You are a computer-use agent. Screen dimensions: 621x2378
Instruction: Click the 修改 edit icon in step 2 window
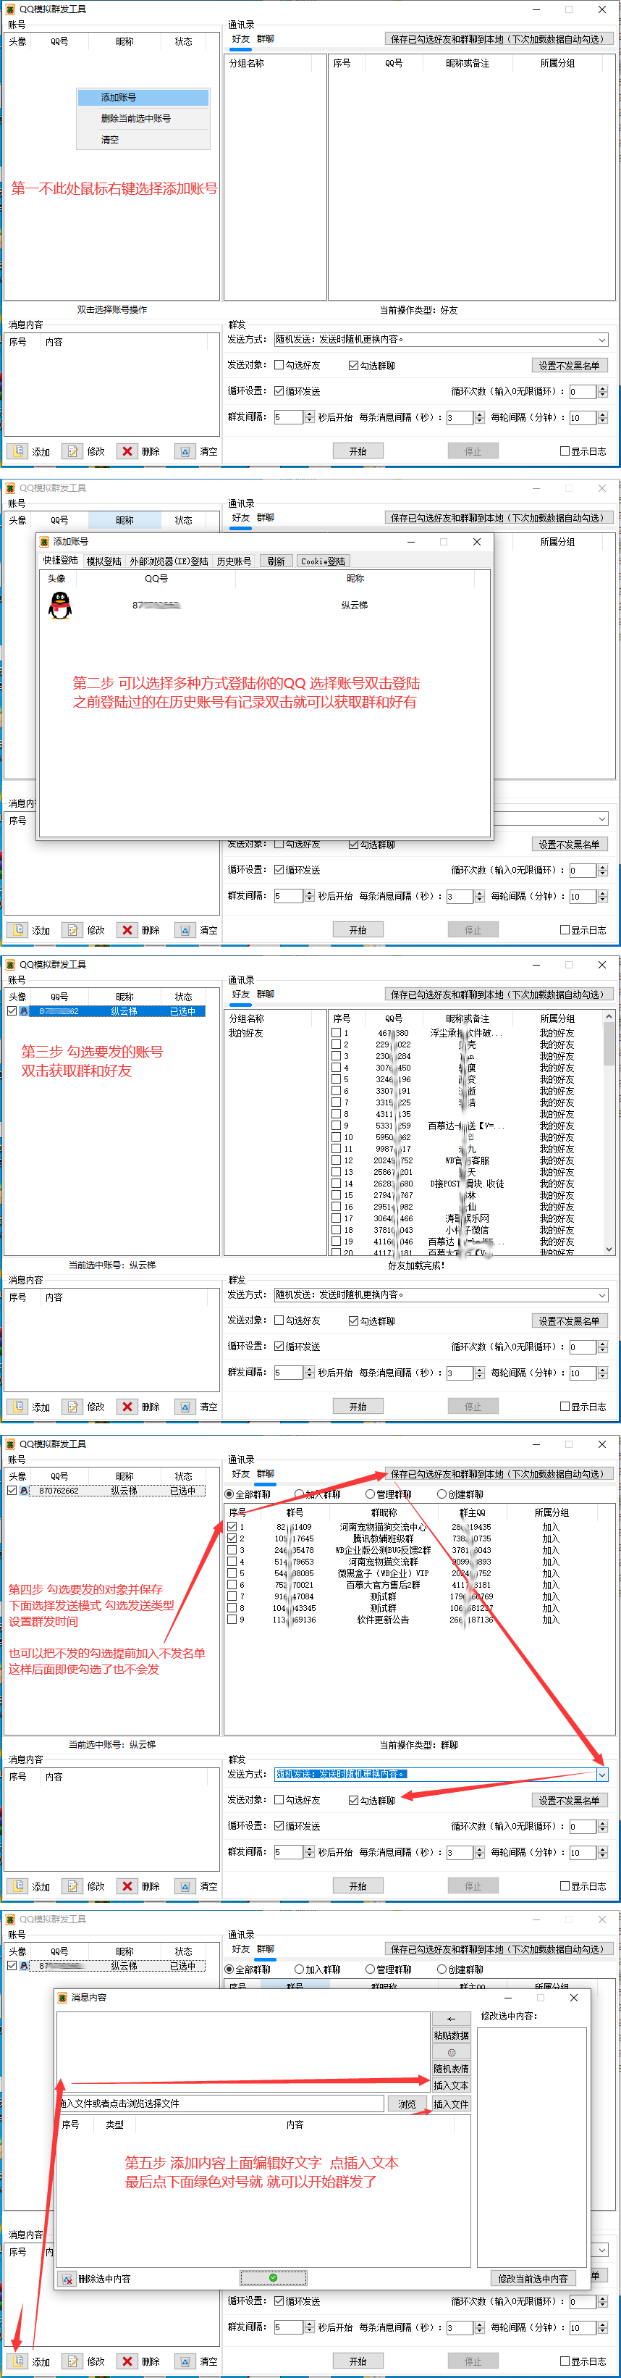pyautogui.click(x=73, y=931)
